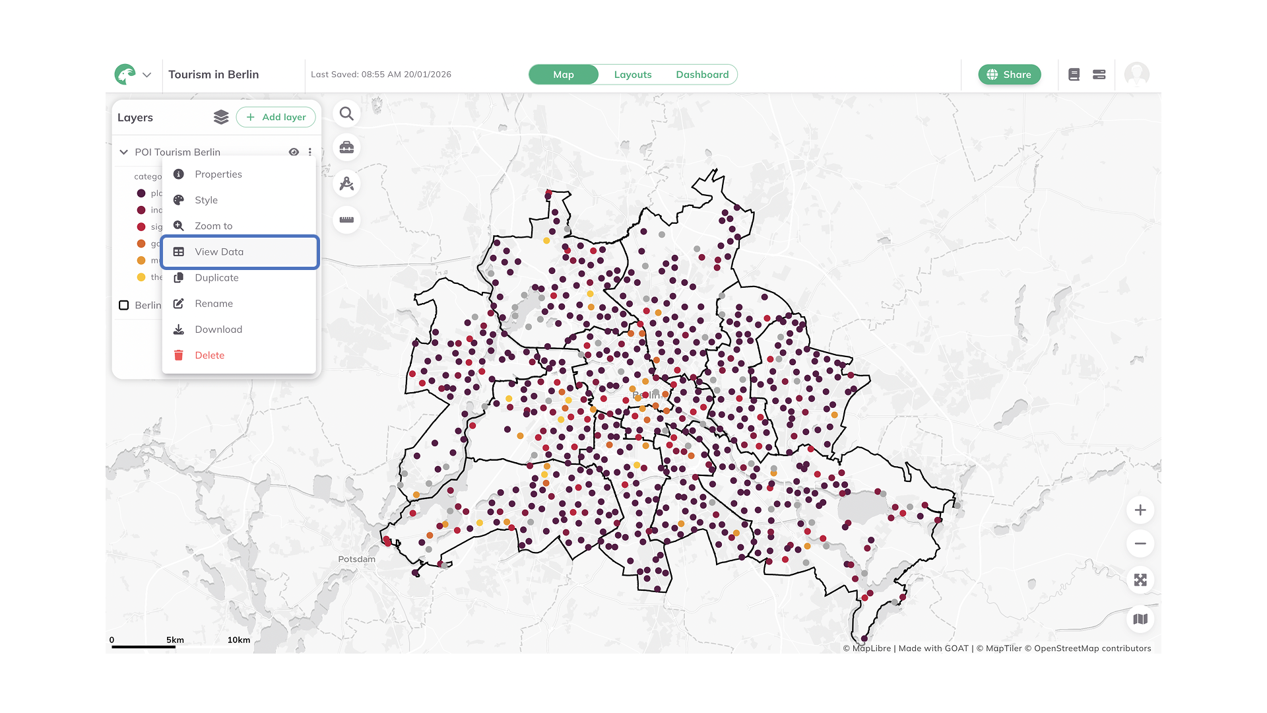Open the GOAT logo dropdown arrow
Screen dimensions: 1267x713
[147, 75]
